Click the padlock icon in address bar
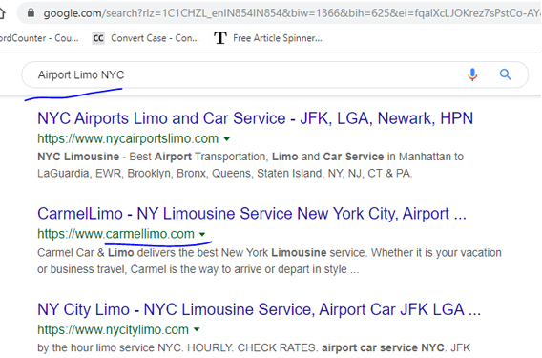 [x=31, y=13]
